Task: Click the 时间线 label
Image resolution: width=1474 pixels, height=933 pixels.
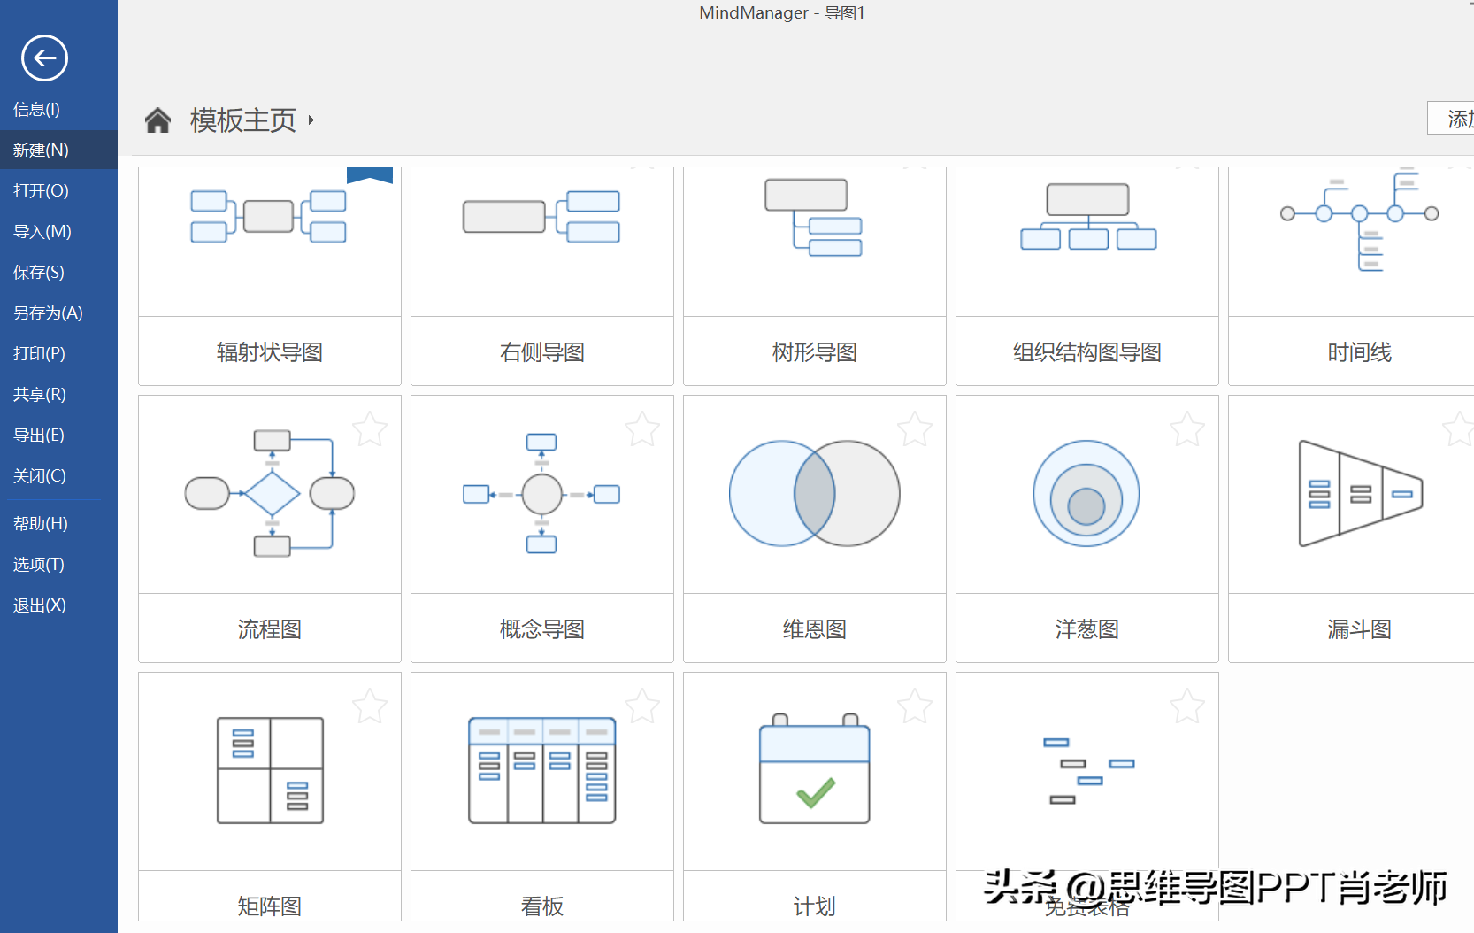Action: [1360, 352]
